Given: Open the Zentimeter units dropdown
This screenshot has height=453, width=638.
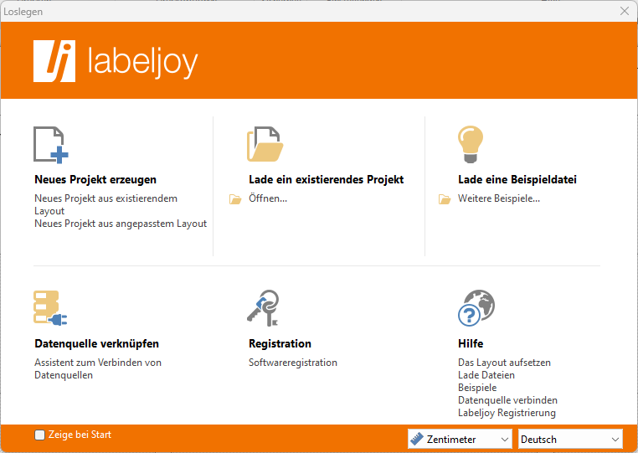Looking at the screenshot, I should [460, 439].
